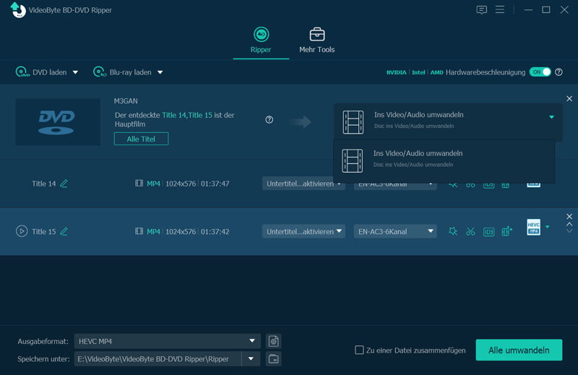Select Ins Video/Audio umwandeln list option
The height and width of the screenshot is (375, 578).
tap(444, 160)
